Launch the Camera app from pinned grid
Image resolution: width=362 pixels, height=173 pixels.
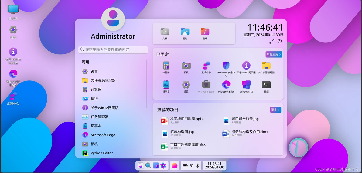pos(186,67)
